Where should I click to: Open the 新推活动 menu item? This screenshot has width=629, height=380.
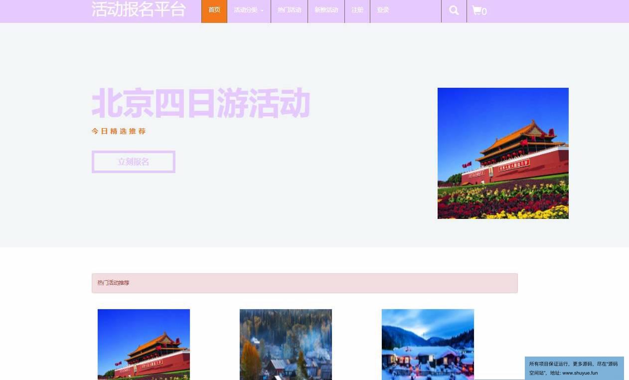[x=326, y=10]
